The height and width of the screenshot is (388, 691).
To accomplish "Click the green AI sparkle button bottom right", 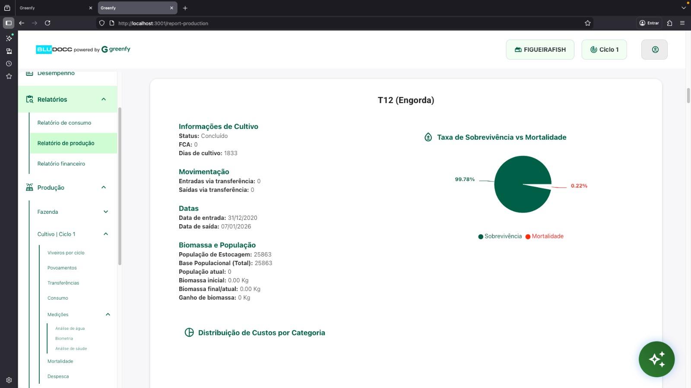I will pyautogui.click(x=656, y=359).
